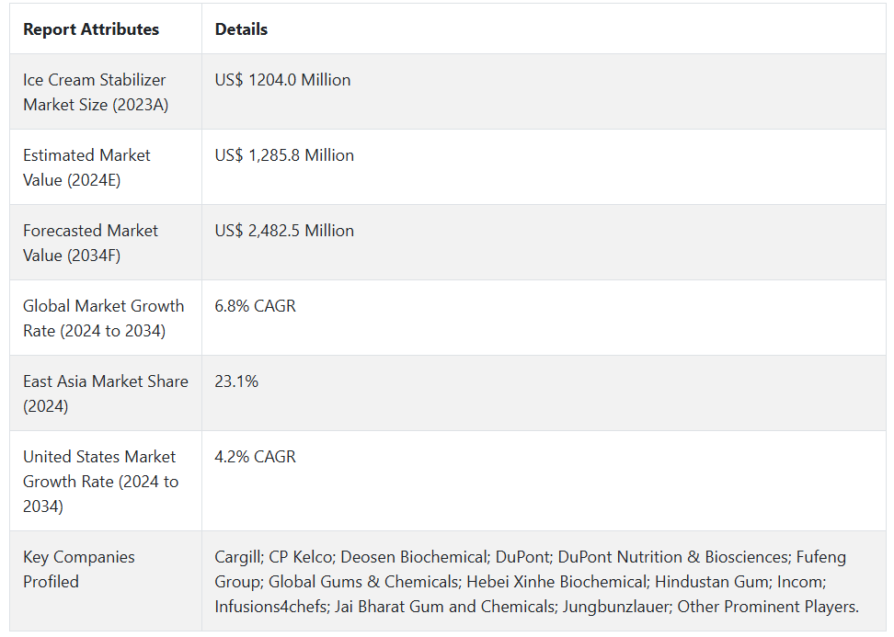Click the US$ 2,482.5 Million value
894x637 pixels.
(284, 231)
